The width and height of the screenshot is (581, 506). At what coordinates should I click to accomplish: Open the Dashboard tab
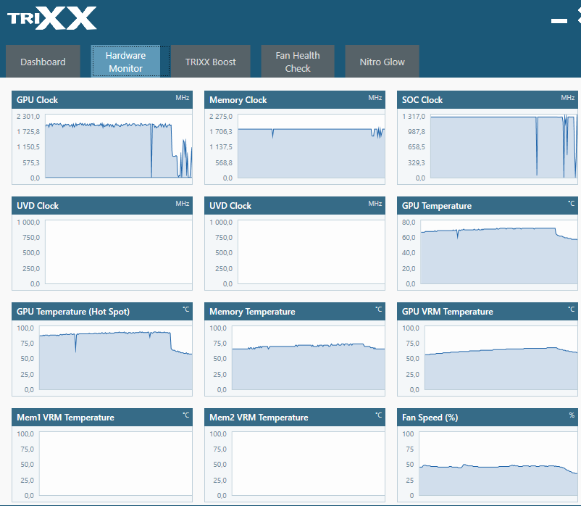click(x=43, y=62)
